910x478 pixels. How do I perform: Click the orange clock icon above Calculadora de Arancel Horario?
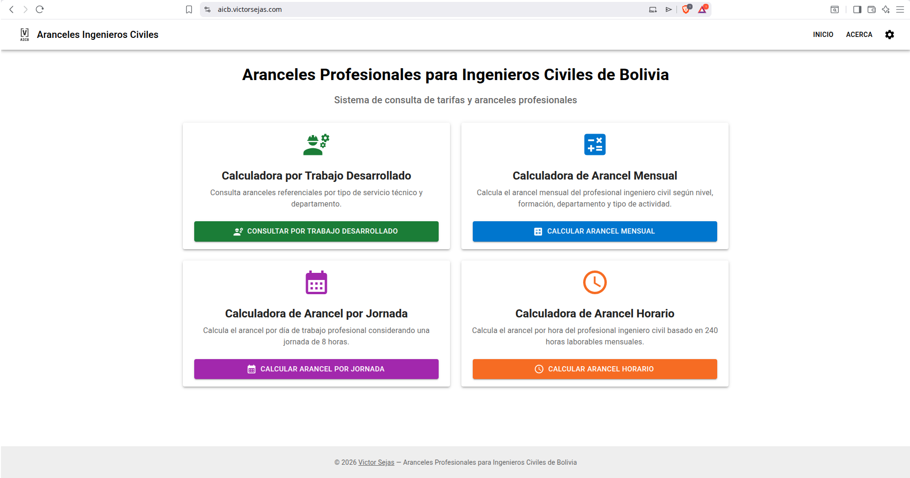pyautogui.click(x=595, y=282)
